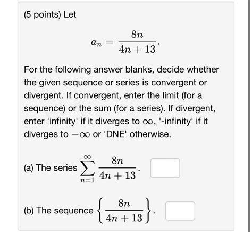Viewport: 252px width, 232px height.
Task: Click the words 'enter the limit (for a'
Action: (x=163, y=95)
